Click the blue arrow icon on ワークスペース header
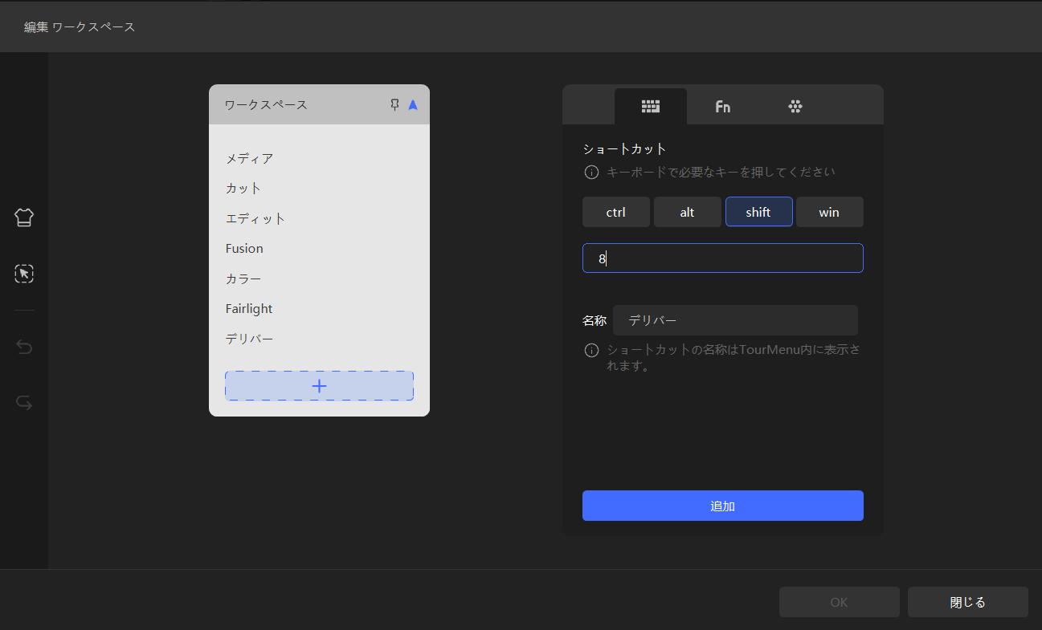The image size is (1042, 630). pos(413,105)
